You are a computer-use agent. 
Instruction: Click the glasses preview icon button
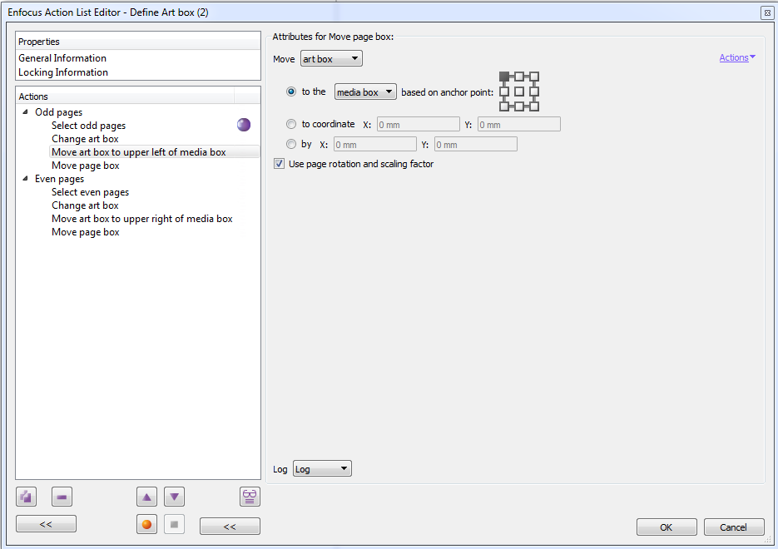(250, 497)
